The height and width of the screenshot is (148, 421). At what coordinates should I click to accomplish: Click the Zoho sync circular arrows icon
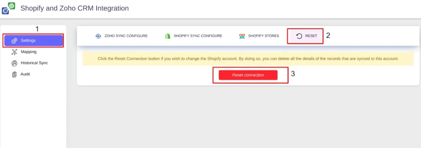pos(98,36)
